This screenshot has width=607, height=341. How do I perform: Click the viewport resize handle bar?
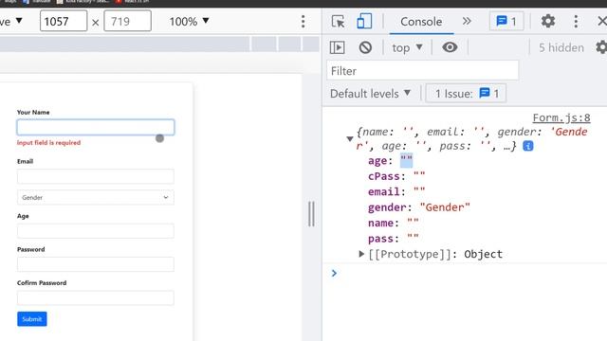pos(311,214)
